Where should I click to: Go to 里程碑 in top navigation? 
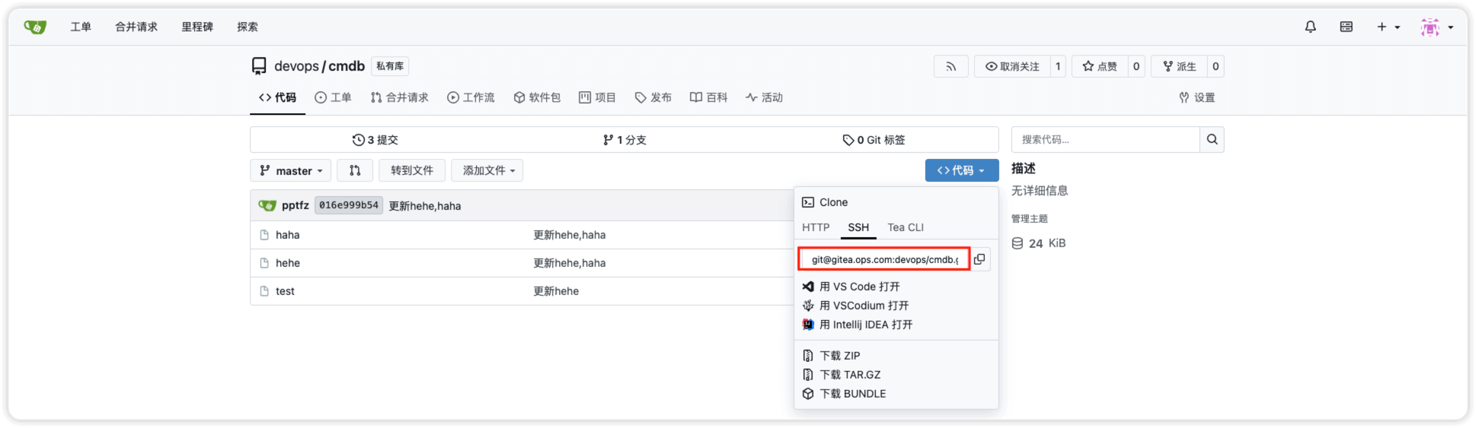197,27
